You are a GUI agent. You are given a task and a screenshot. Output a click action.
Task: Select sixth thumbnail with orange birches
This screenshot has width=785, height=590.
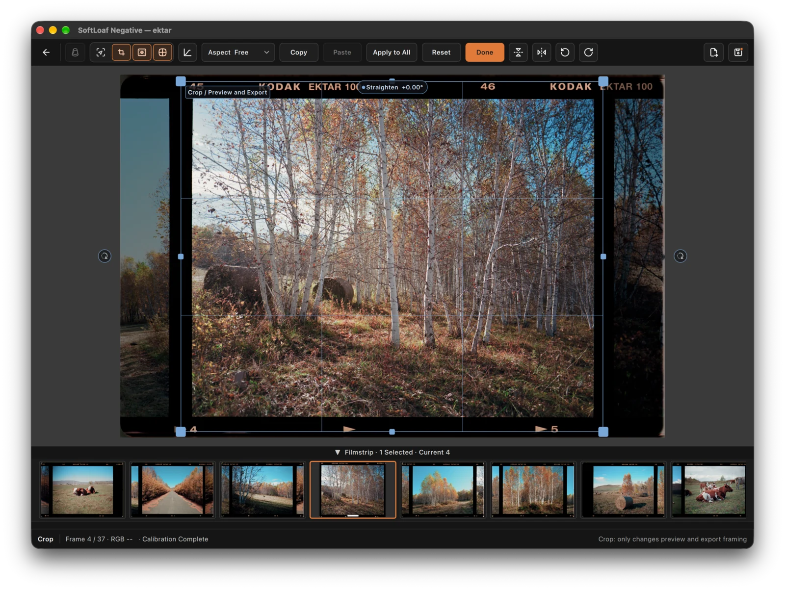click(533, 489)
